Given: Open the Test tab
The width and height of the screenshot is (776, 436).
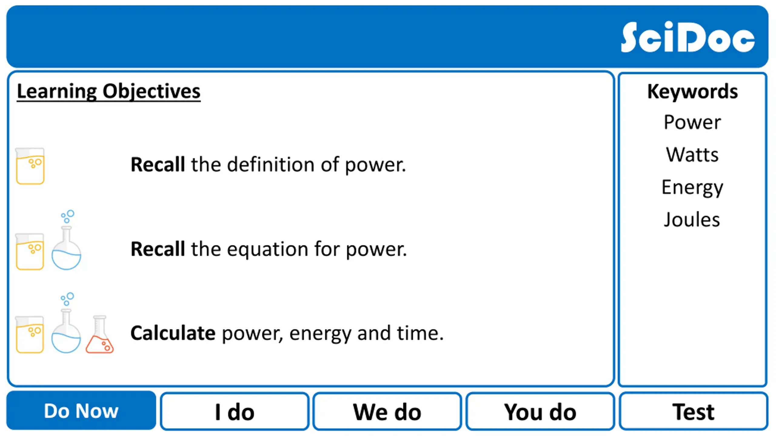Looking at the screenshot, I should pyautogui.click(x=693, y=411).
